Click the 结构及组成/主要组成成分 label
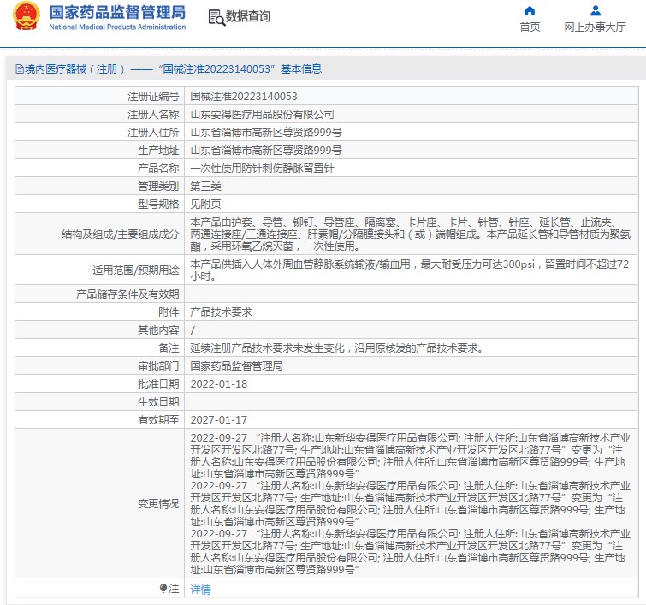The image size is (646, 605). click(x=121, y=234)
